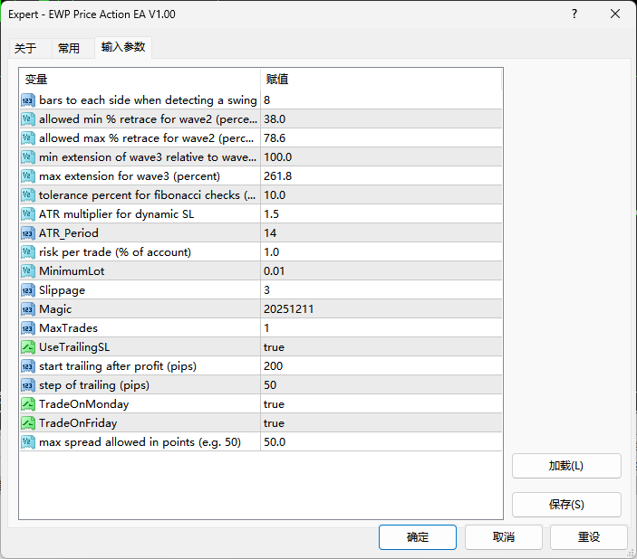Click the double-type icon next to ATR multiplier
637x559 pixels.
pyautogui.click(x=28, y=214)
